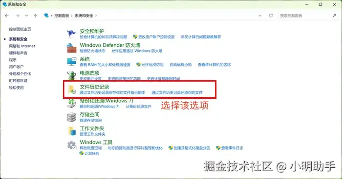The height and width of the screenshot is (179, 342).
Task: Navigate back with the left arrow
Action: (x=7, y=16)
